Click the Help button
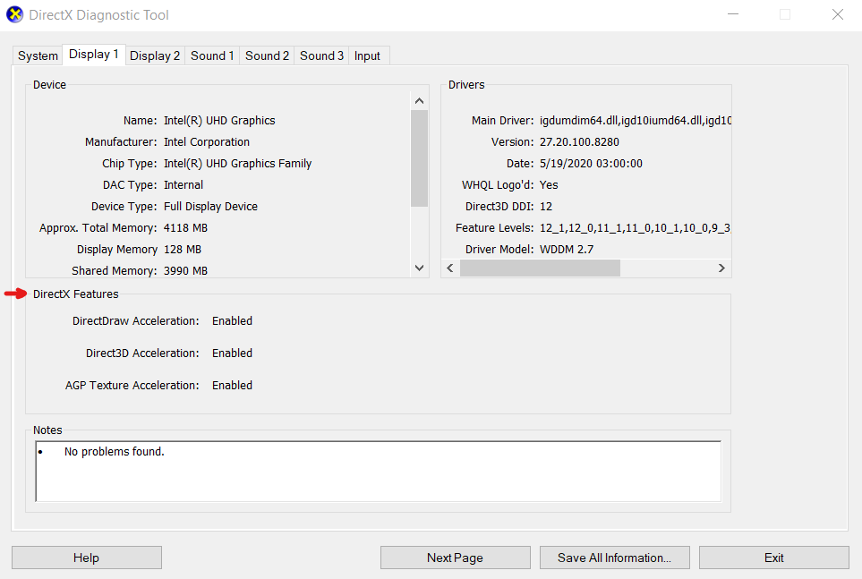 coord(86,558)
